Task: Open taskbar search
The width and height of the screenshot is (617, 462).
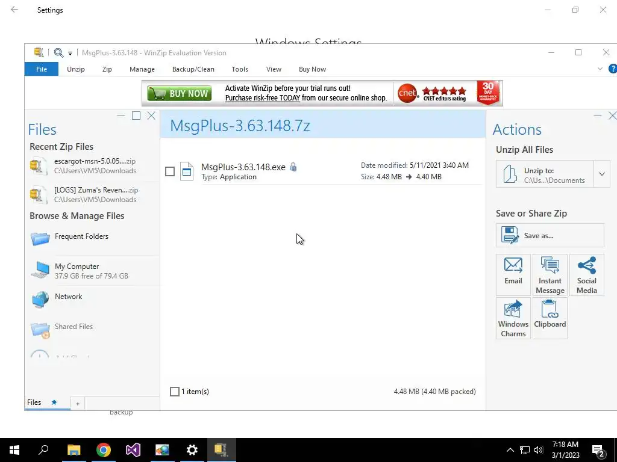Action: (43, 450)
